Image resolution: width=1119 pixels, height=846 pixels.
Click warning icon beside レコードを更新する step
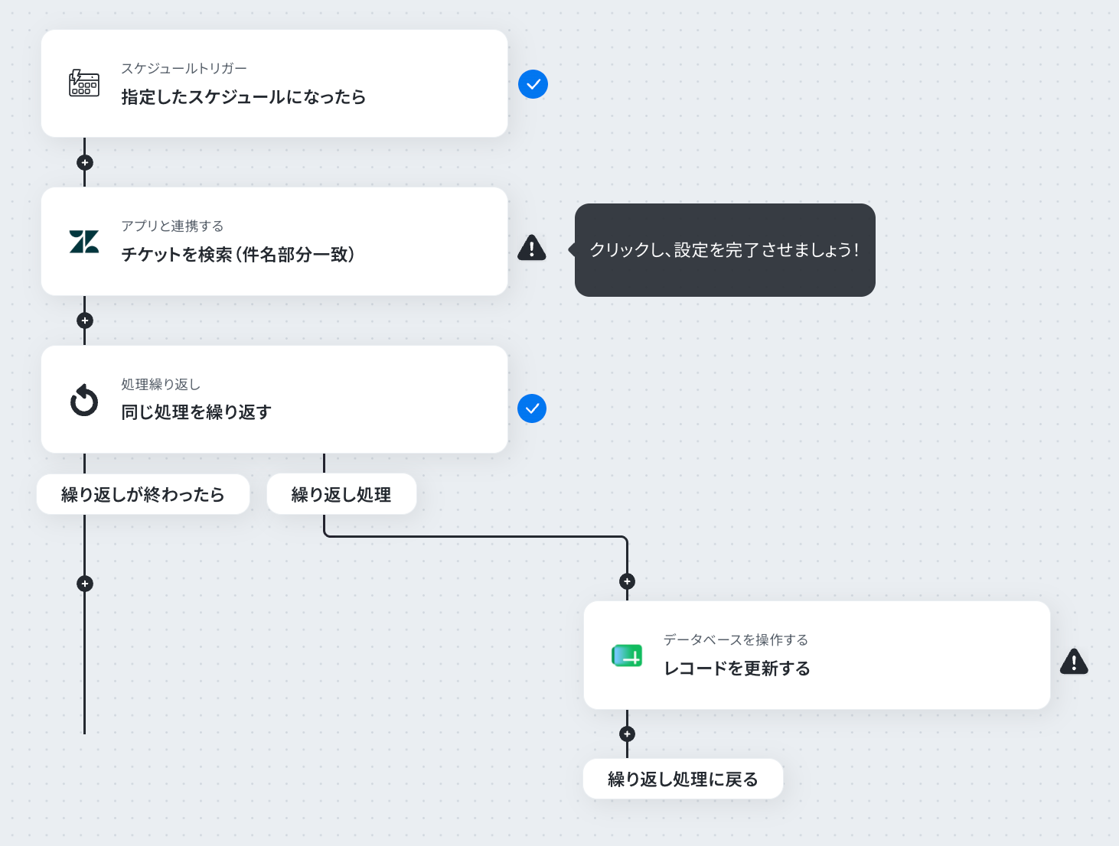point(1074,662)
